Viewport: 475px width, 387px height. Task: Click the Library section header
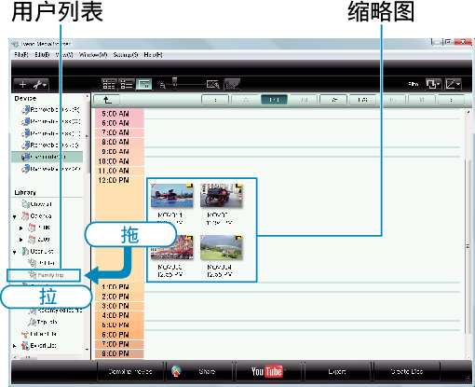(x=25, y=193)
